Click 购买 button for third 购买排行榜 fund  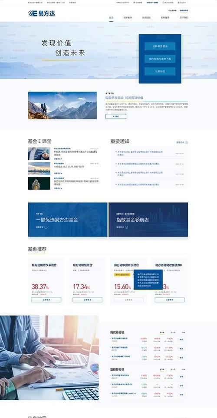pos(181,358)
